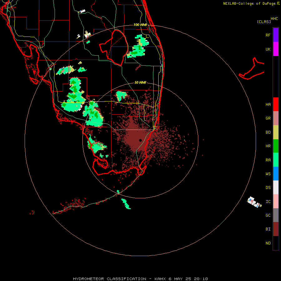Screen dimensions: 281x281
Task: Click the BI brown legend swatch
Action: (x=276, y=229)
